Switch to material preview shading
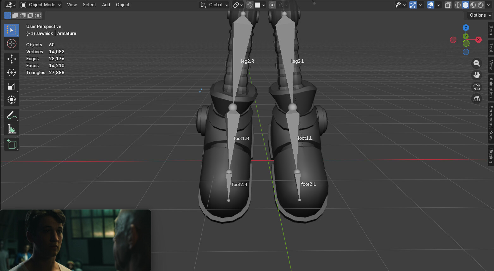The height and width of the screenshot is (271, 494). (473, 5)
